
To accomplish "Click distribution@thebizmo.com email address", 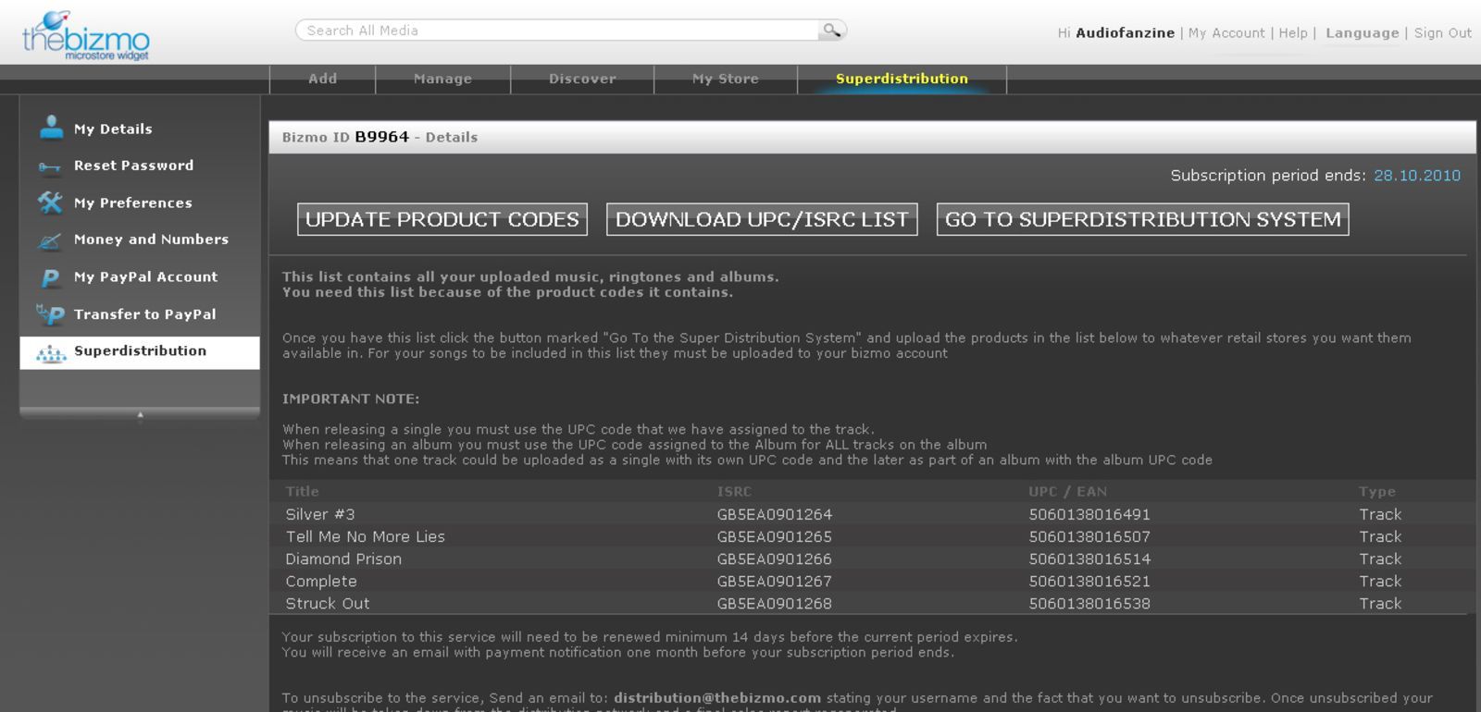I will point(717,698).
